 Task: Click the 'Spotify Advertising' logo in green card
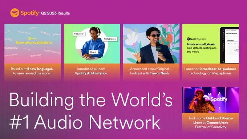(197, 39)
